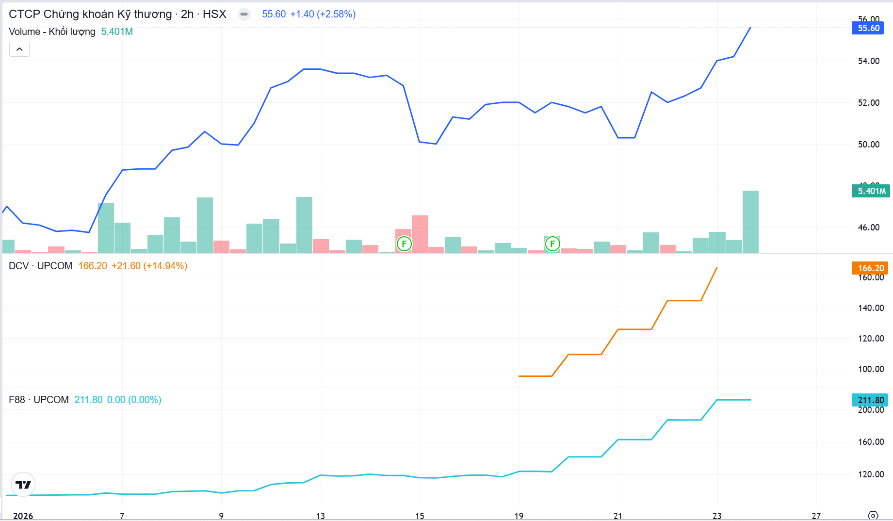The image size is (893, 521).
Task: Click the date 9 on time axis
Action: click(221, 516)
